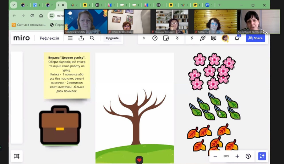
Task: Select the yellow Дерево успіху sticky note
Action: [x=67, y=75]
